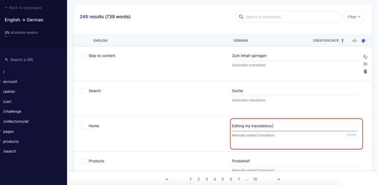Toggle the select-all checkbox in table header
Viewport: 377px width, 185px height.
(x=82, y=40)
